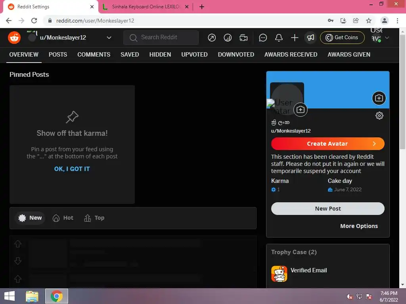Switch to the UPVOTED tab
This screenshot has height=304, width=406.
pyautogui.click(x=194, y=55)
